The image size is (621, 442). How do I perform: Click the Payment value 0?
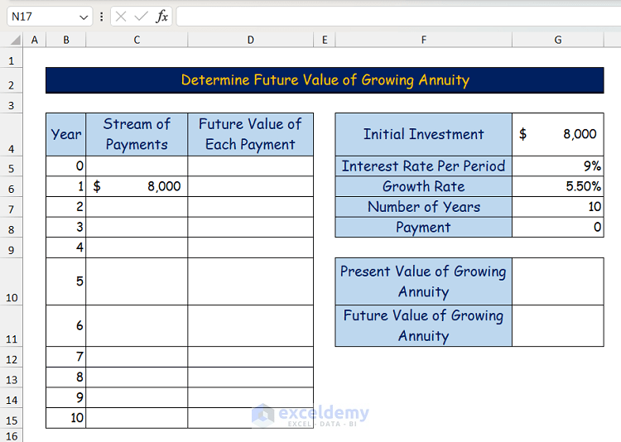tap(557, 228)
